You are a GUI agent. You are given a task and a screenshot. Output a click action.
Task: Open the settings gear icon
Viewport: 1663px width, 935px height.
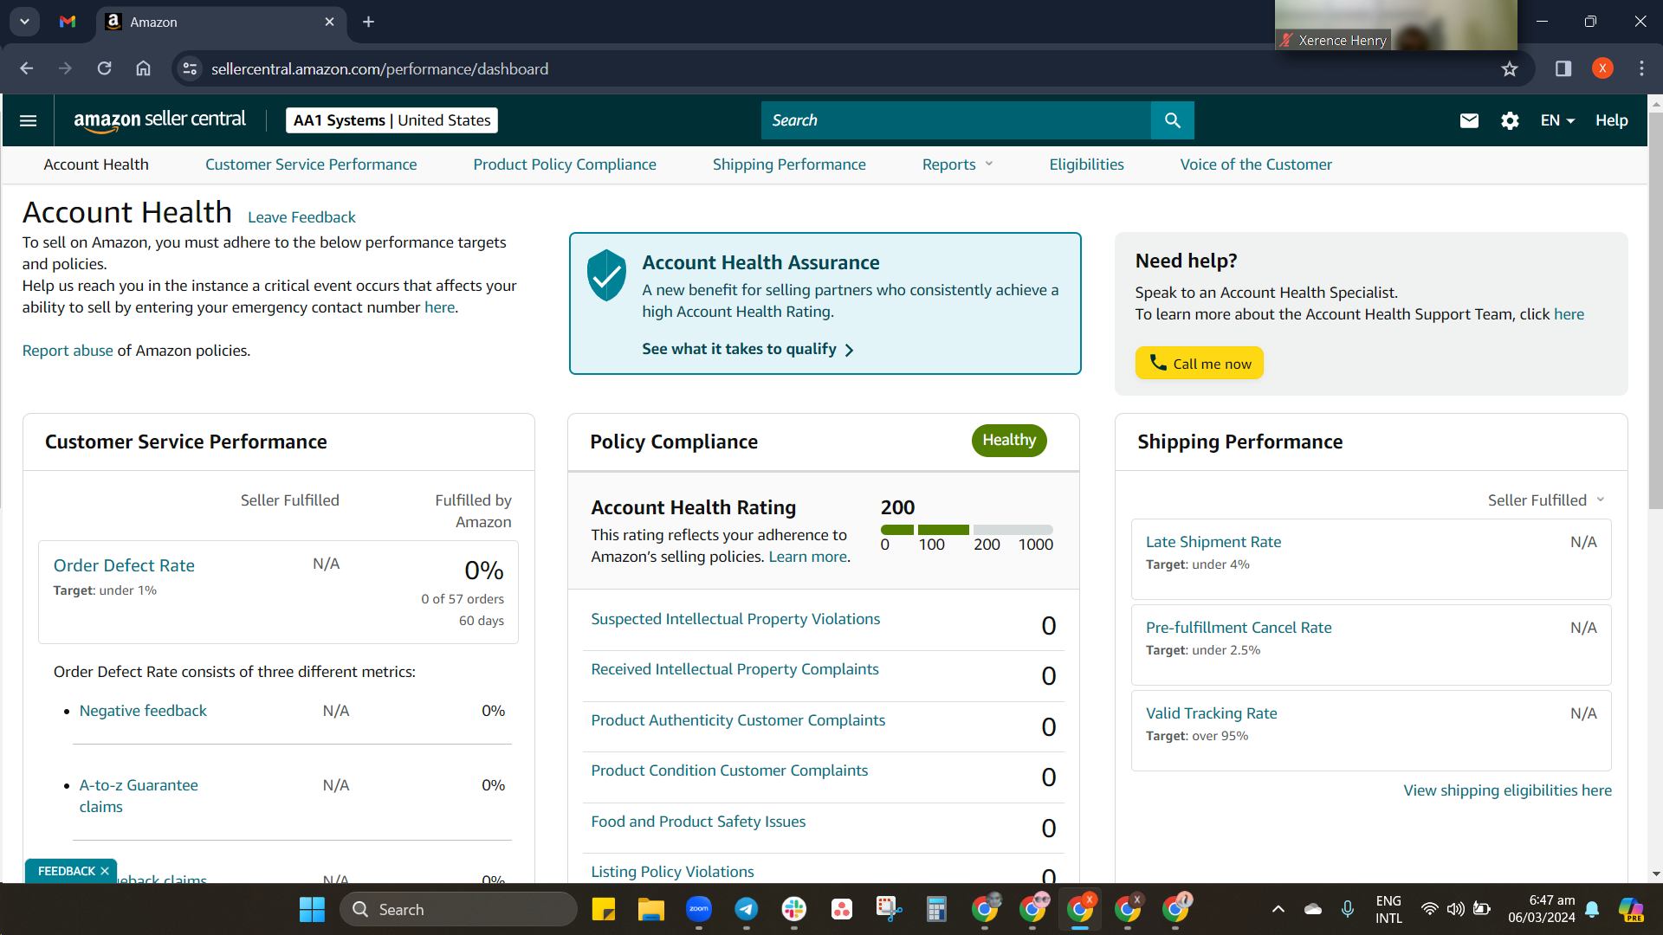1510,120
